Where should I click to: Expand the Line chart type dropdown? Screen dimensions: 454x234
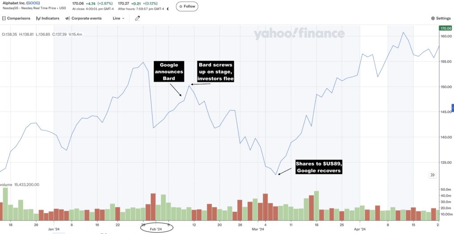(x=118, y=18)
